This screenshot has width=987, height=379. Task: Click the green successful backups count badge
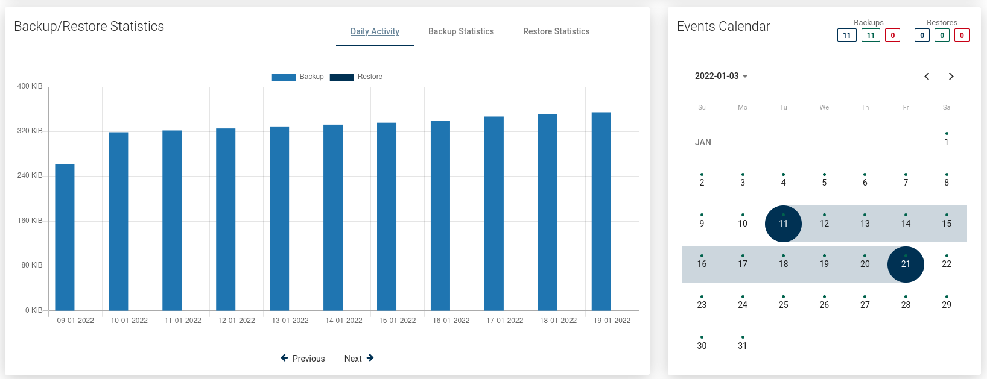[x=871, y=36]
